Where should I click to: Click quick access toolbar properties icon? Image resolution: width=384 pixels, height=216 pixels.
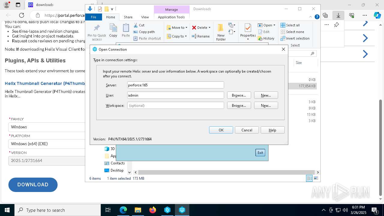pyautogui.click(x=100, y=9)
